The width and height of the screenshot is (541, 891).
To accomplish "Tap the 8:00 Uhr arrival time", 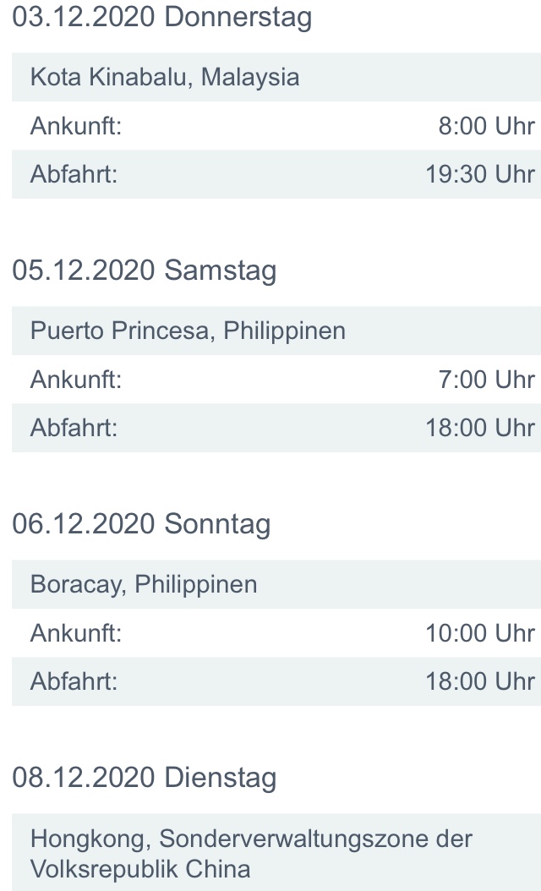I will (x=486, y=126).
